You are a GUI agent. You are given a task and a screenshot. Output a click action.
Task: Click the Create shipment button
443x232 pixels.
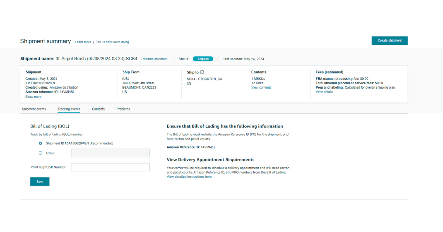point(389,41)
